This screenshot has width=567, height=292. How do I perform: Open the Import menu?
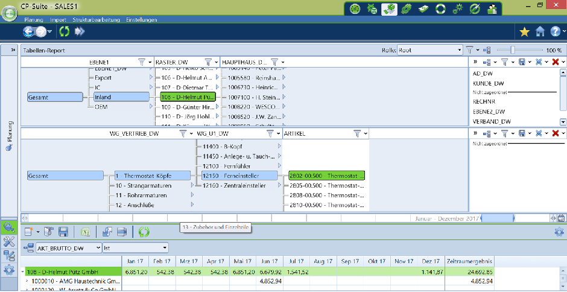coord(58,20)
